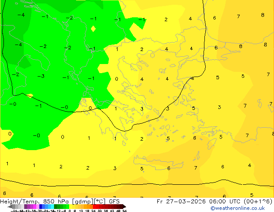Click the bright yellow legend swatch at 0

click(x=71, y=206)
